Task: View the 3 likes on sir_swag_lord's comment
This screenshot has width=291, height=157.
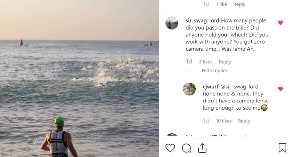Action: tap(206, 62)
